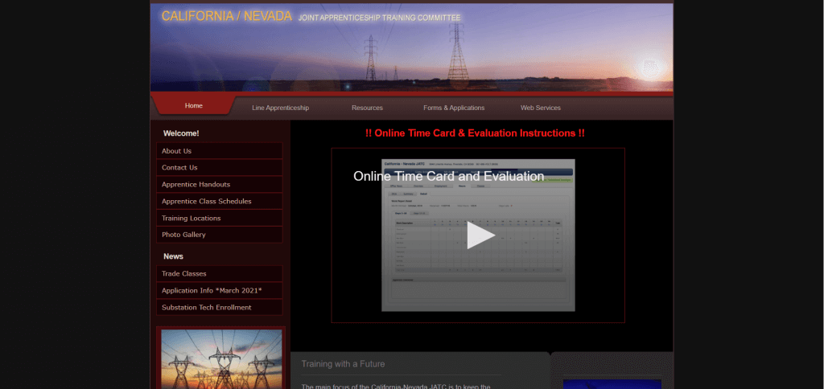
Task: Visit the Training Locations page
Action: pos(191,219)
